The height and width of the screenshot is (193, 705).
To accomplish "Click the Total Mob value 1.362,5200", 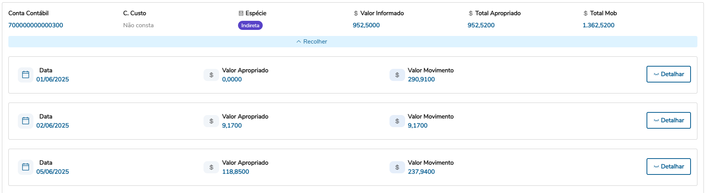I will [x=598, y=25].
